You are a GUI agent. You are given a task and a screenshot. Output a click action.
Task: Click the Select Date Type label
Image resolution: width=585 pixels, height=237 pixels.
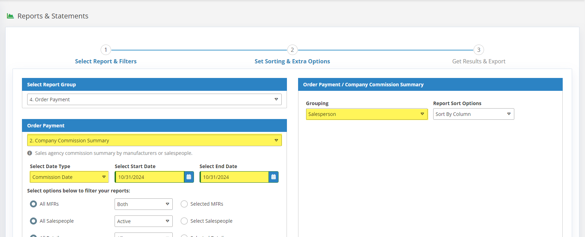click(x=50, y=166)
